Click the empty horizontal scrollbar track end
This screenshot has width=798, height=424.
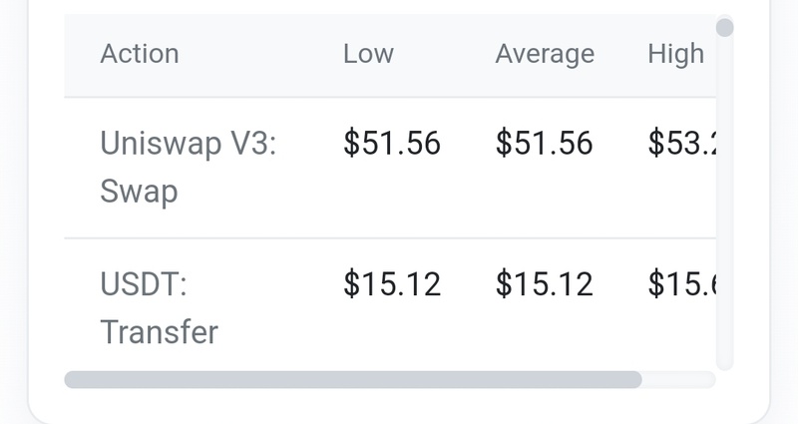point(679,380)
